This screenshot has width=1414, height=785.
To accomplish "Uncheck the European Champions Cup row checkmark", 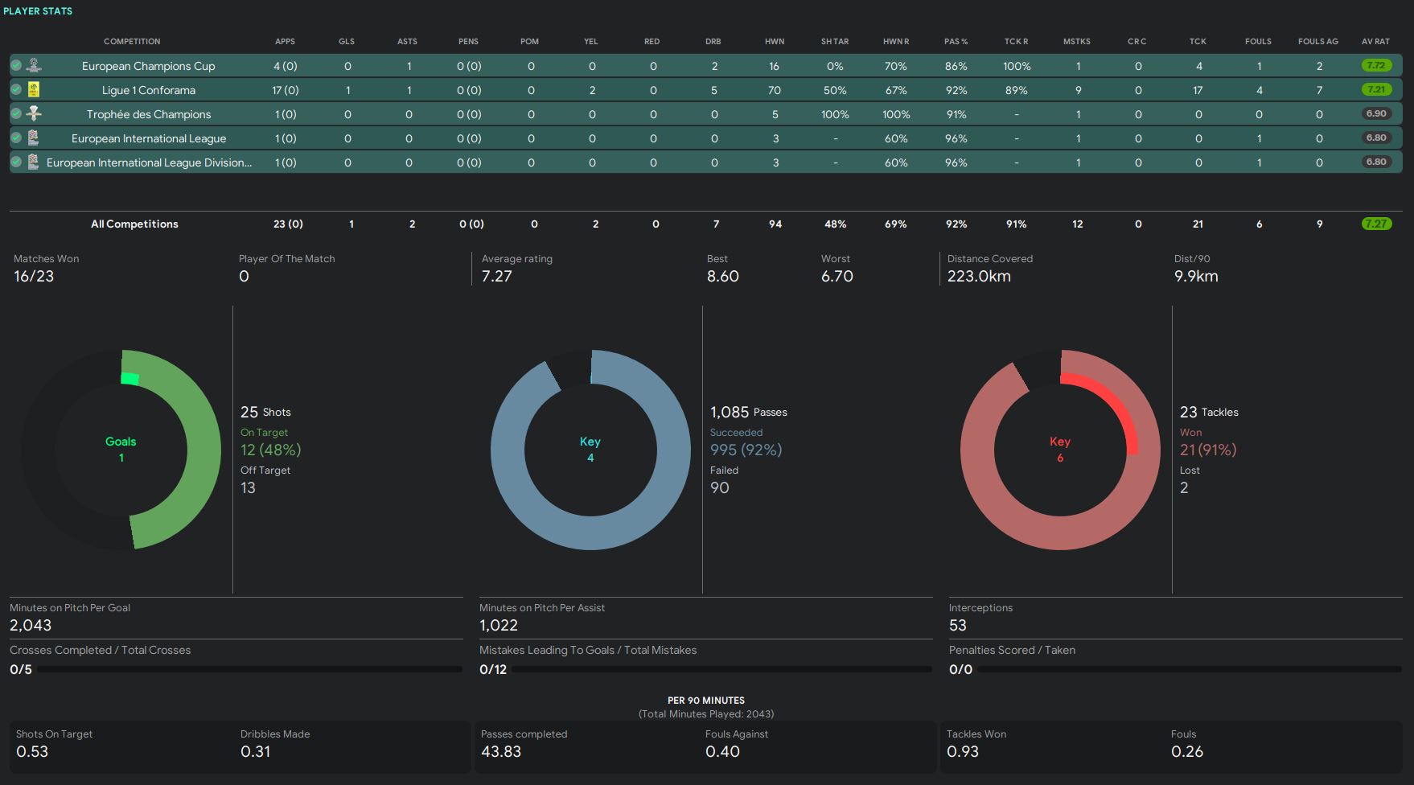I will pos(16,66).
